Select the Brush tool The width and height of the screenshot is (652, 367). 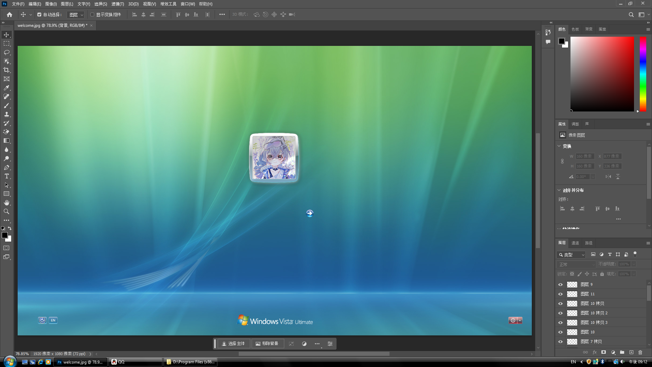[x=6, y=105]
